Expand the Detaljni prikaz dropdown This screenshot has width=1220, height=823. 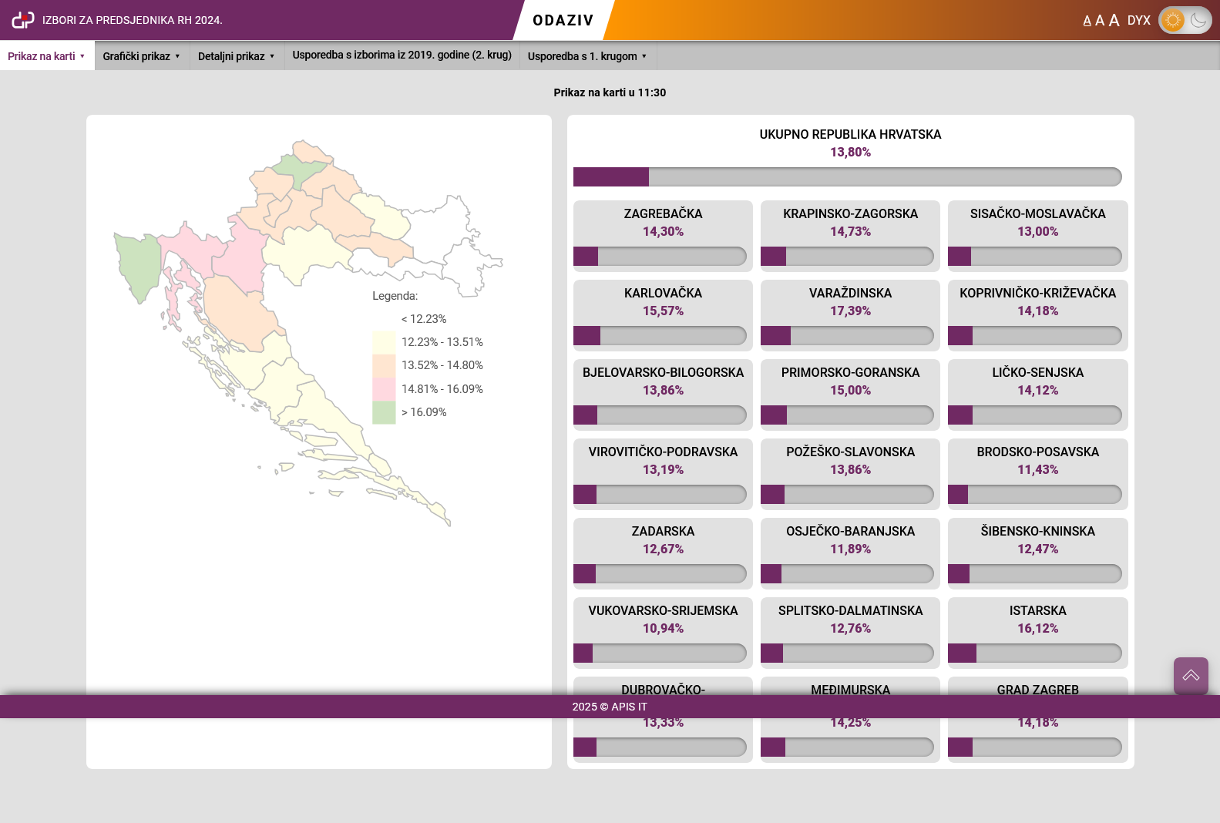click(237, 56)
